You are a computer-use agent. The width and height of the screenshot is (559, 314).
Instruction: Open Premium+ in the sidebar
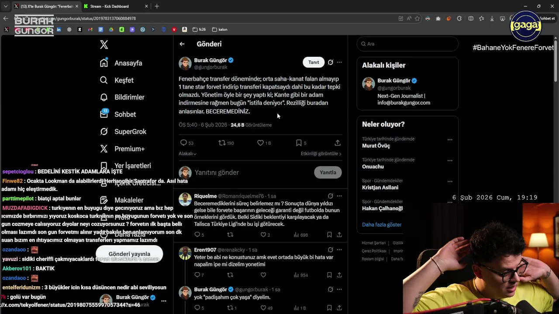(122, 149)
